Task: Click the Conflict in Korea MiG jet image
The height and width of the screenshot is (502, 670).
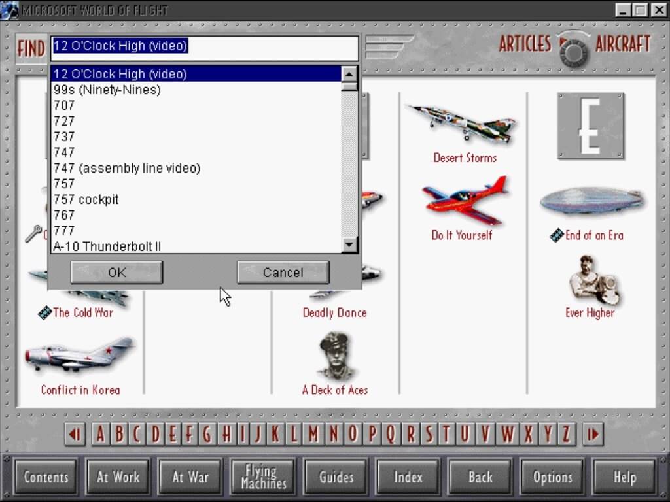Action: 80,355
